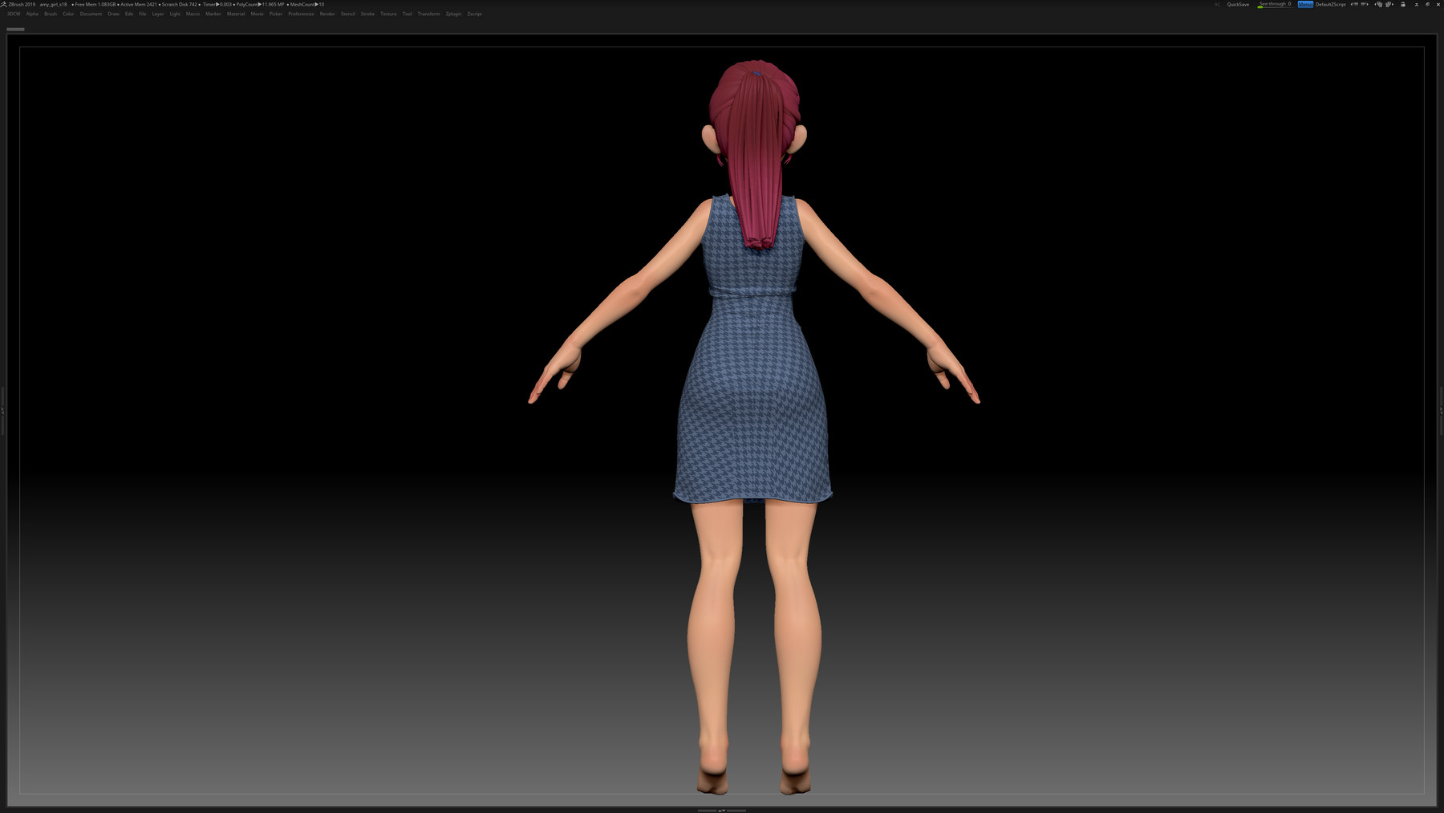Click the lock icon in title bar
The width and height of the screenshot is (1444, 813).
pos(1403,4)
